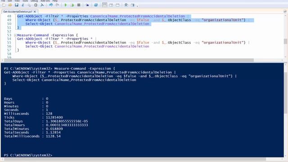Click the 'Days' label in console output
The width and height of the screenshot is (288, 162).
pyautogui.click(x=8, y=99)
